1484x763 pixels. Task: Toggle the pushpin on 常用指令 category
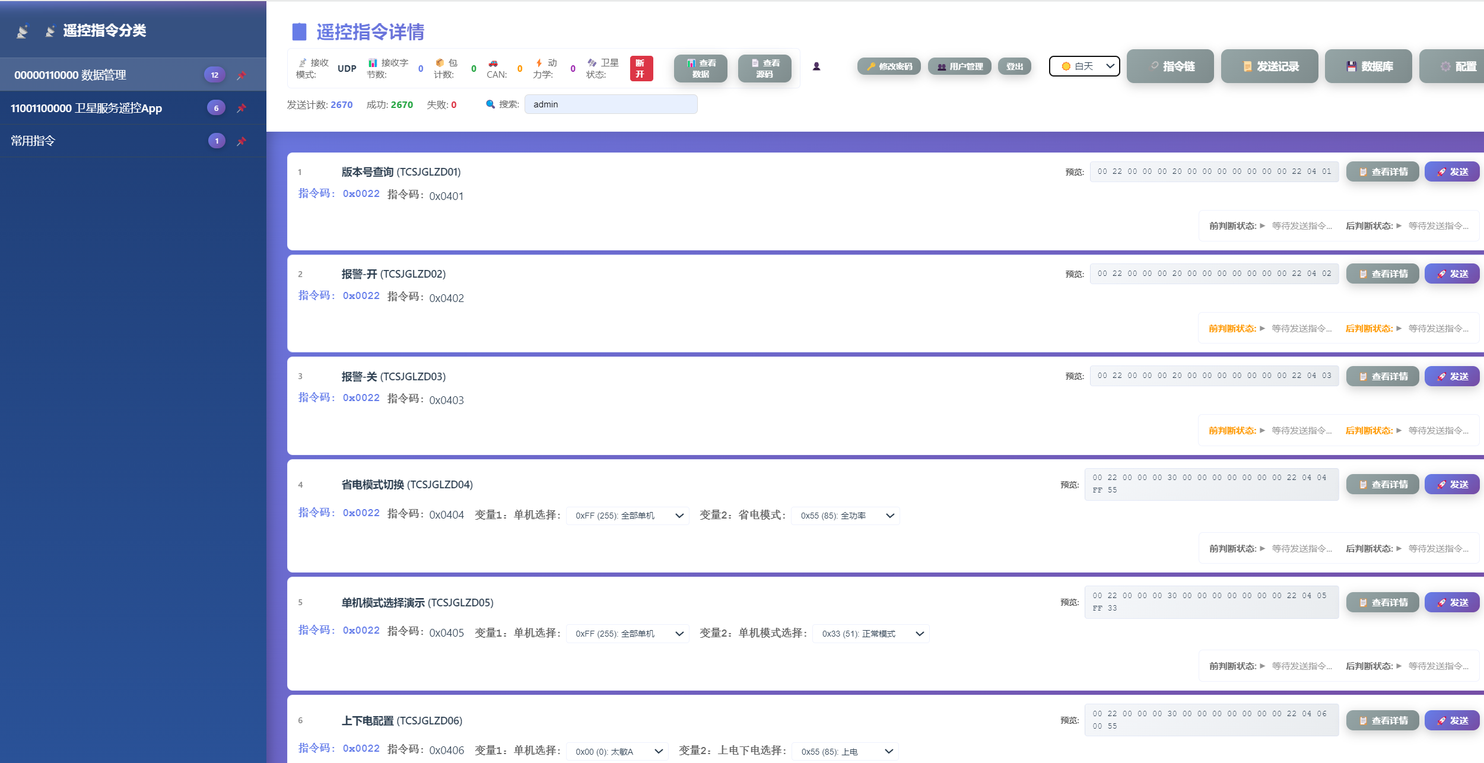(x=241, y=141)
